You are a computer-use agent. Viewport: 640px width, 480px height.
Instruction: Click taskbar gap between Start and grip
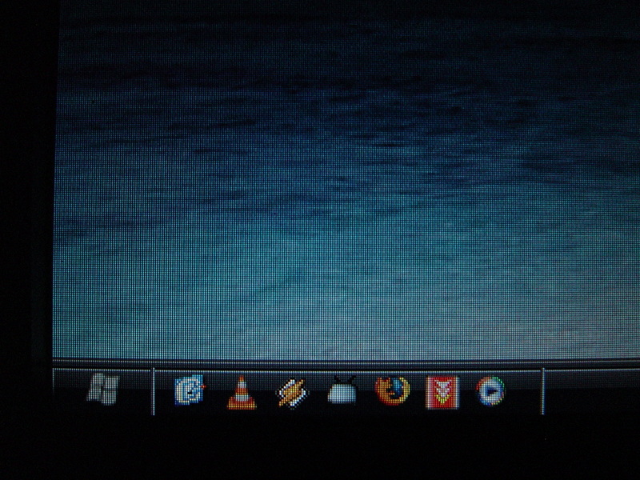coord(136,391)
